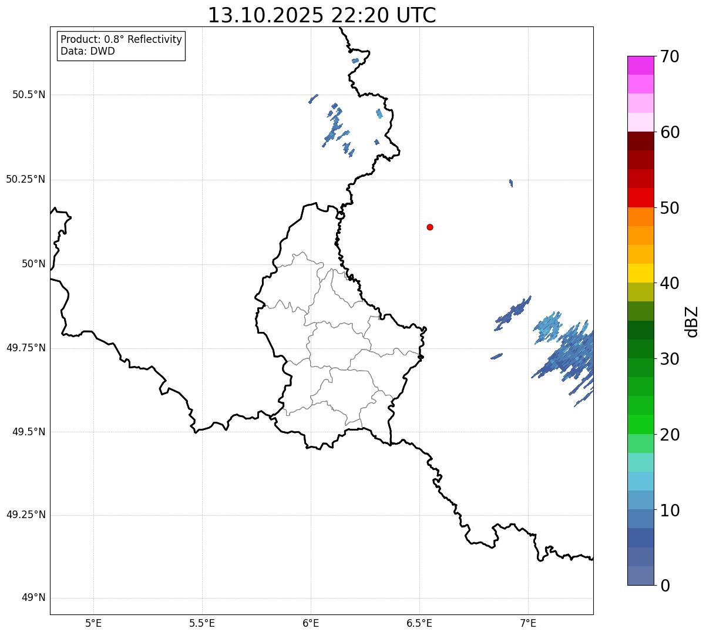Click the bright green colorbar swatch at 20
706x635 pixels.
(640, 424)
